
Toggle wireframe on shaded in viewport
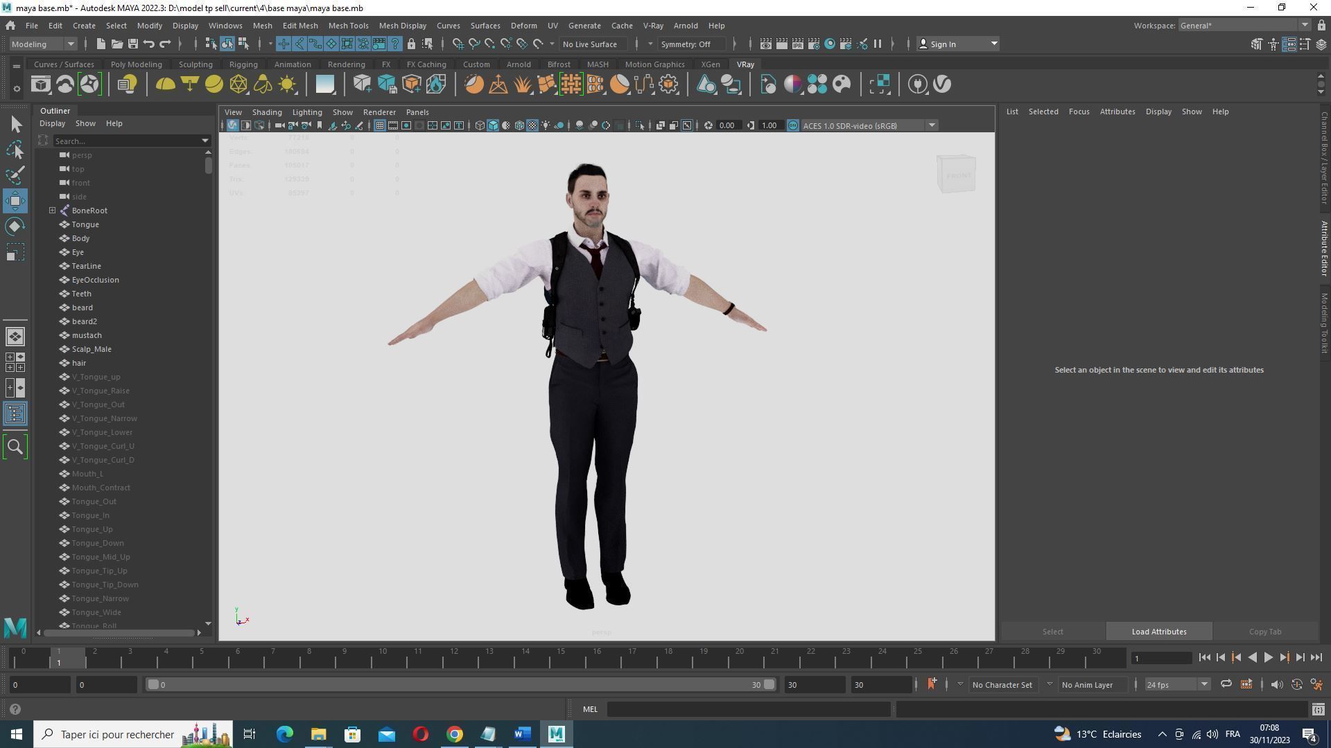click(520, 125)
